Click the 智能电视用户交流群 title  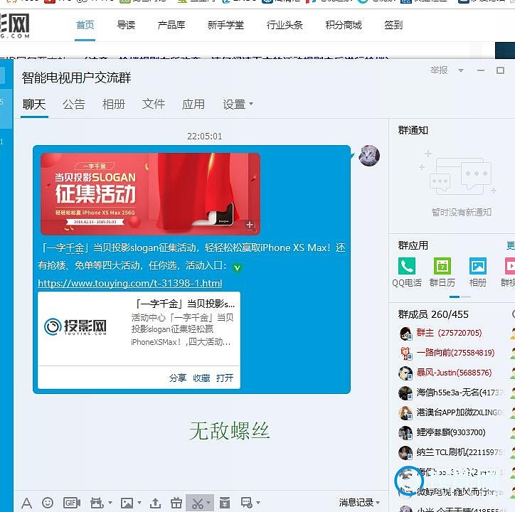click(x=77, y=78)
